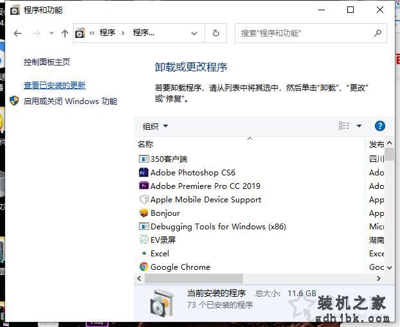Select the Google Chrome entry
The width and height of the screenshot is (400, 327).
(x=180, y=267)
